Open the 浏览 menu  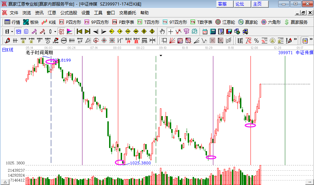pyautogui.click(x=27, y=13)
